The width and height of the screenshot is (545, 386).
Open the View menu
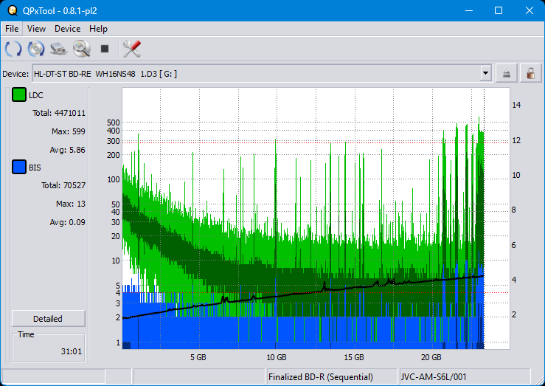click(x=36, y=29)
